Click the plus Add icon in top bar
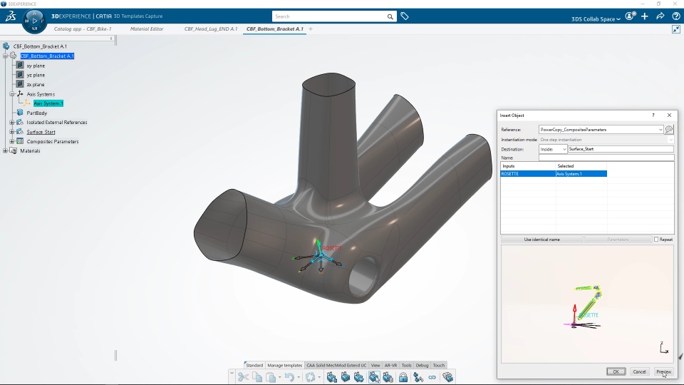This screenshot has width=684, height=385. click(x=645, y=16)
